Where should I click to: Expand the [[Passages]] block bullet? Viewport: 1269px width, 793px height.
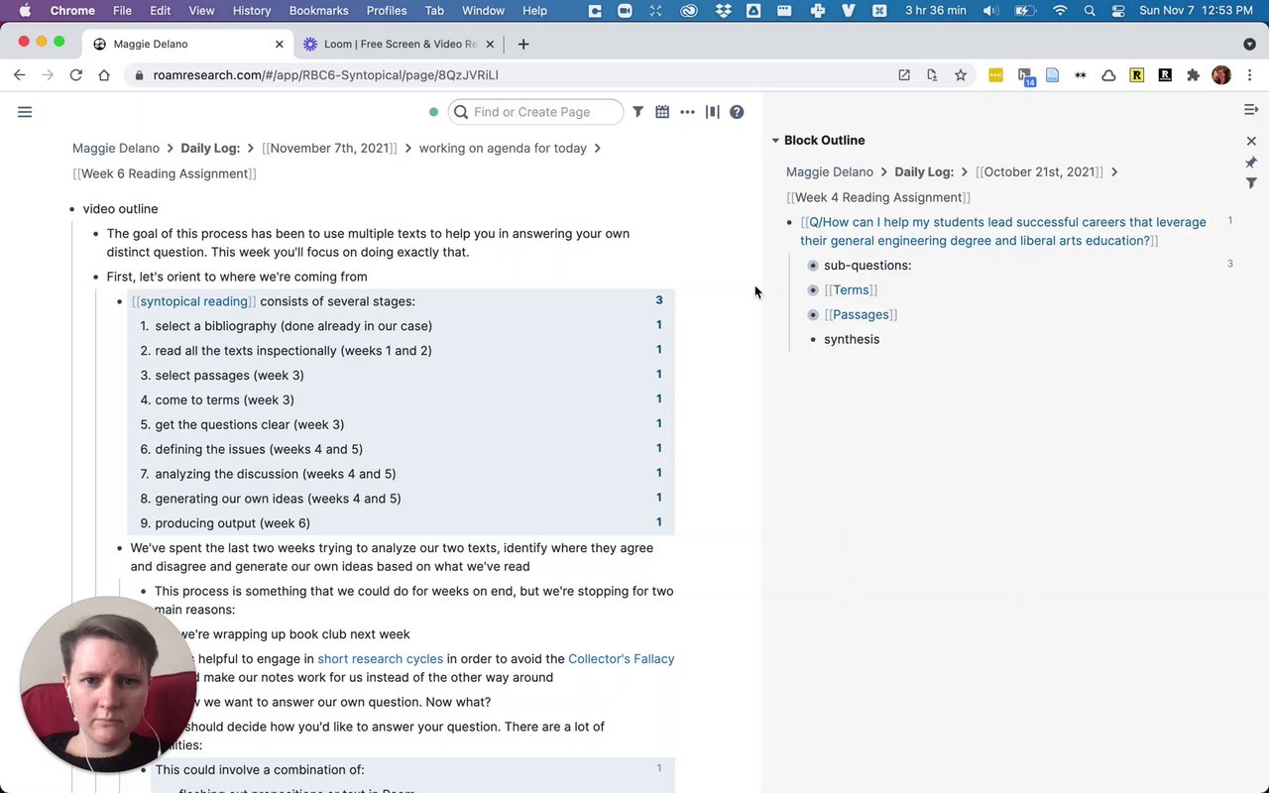coord(813,315)
